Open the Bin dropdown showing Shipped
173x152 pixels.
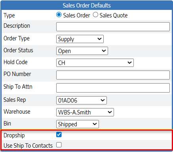click(x=78, y=124)
